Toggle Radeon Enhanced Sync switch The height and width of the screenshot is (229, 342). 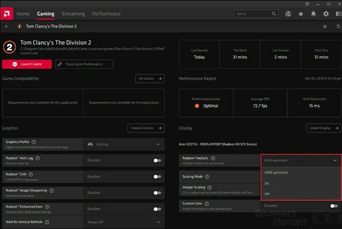coord(157,209)
